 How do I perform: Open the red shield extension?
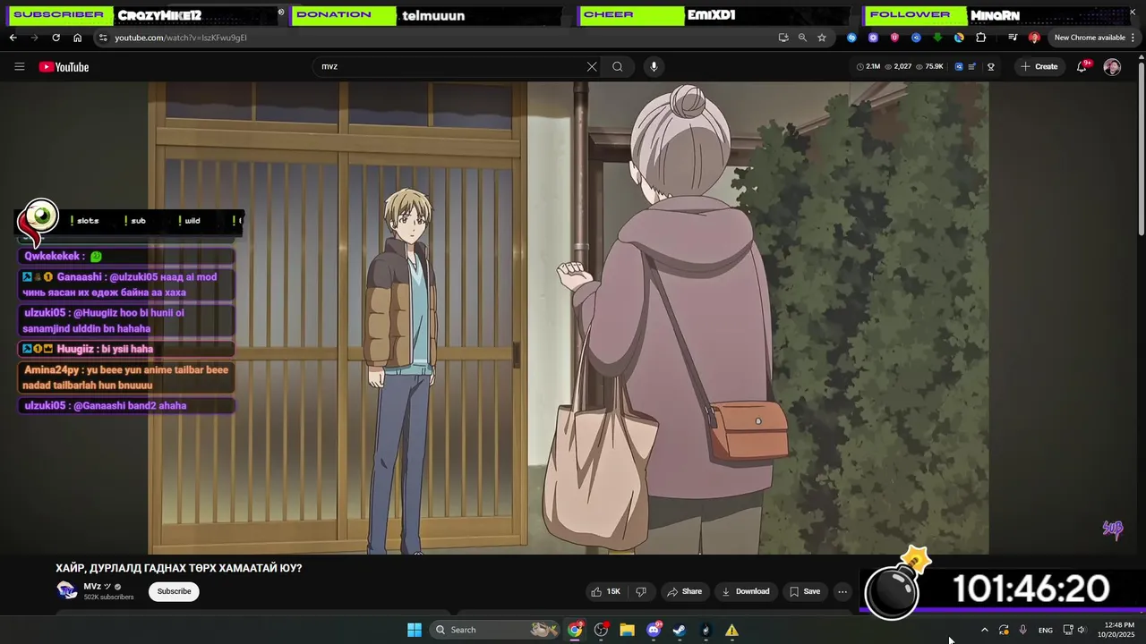click(894, 38)
